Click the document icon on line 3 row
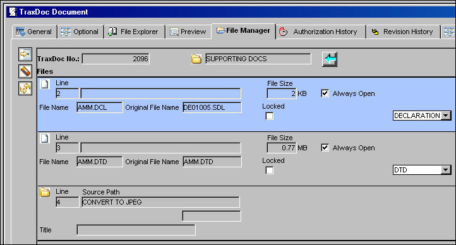The image size is (456, 245). 44,138
